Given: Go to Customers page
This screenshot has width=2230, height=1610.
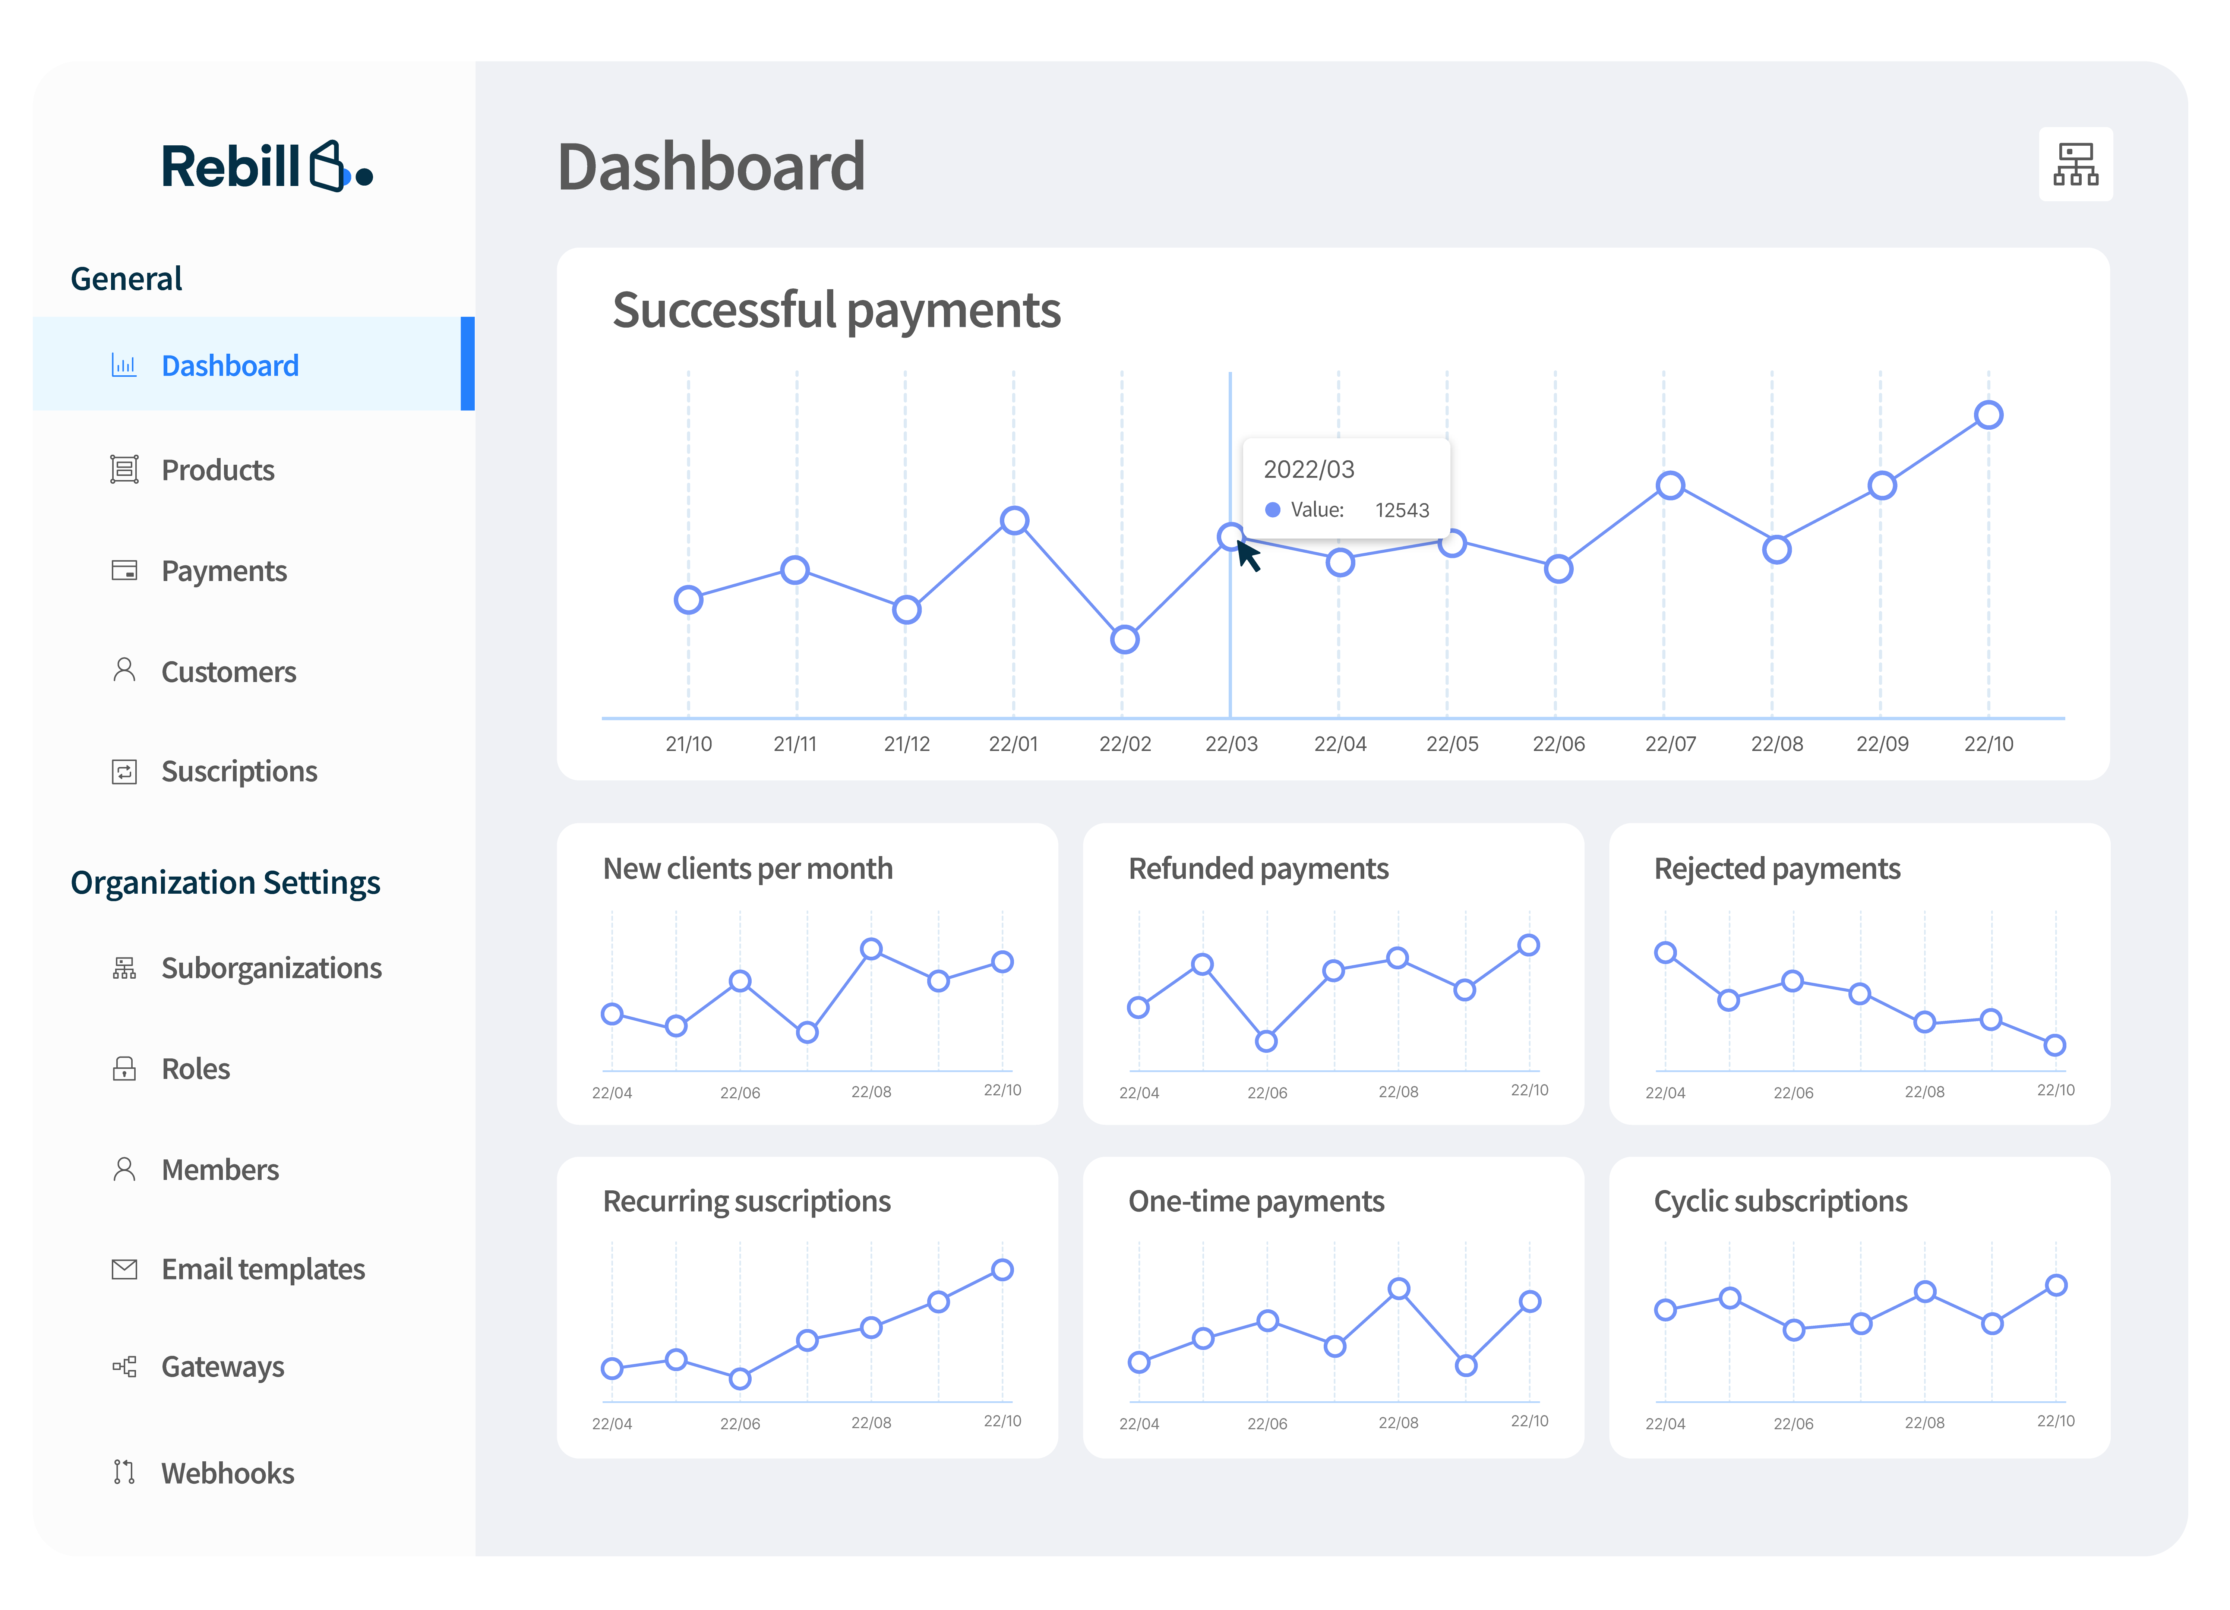Looking at the screenshot, I should point(228,672).
